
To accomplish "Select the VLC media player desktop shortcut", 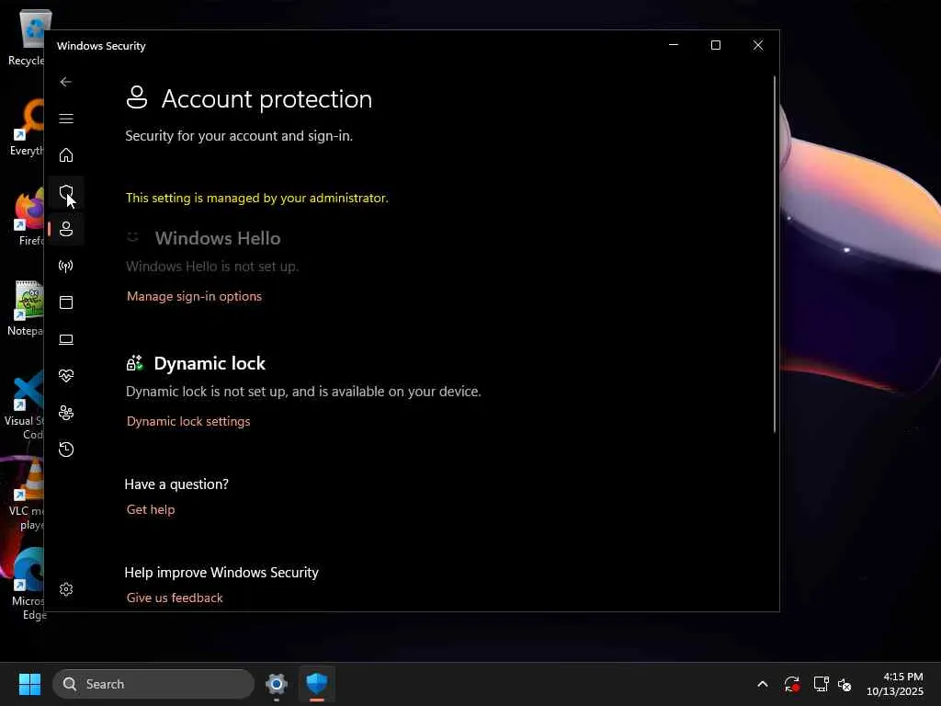I will click(27, 495).
